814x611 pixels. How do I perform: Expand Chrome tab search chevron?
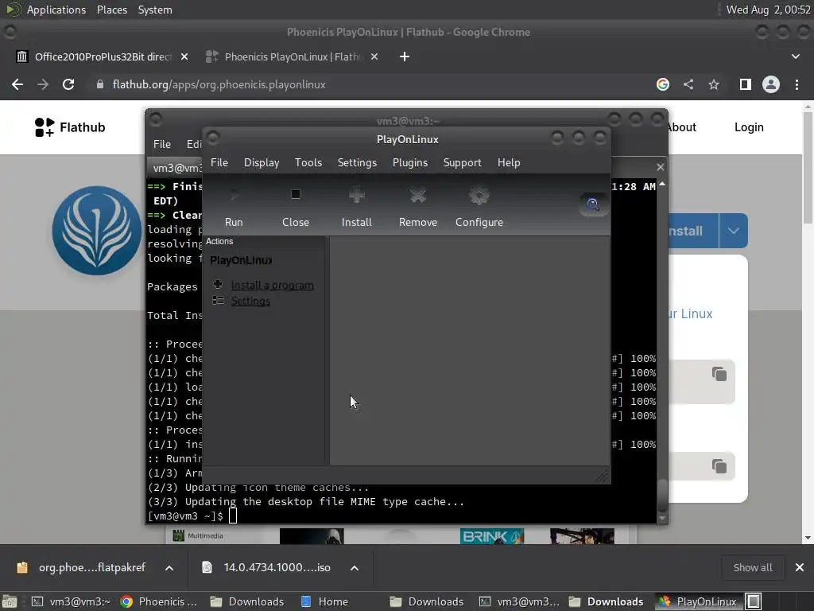(x=795, y=56)
